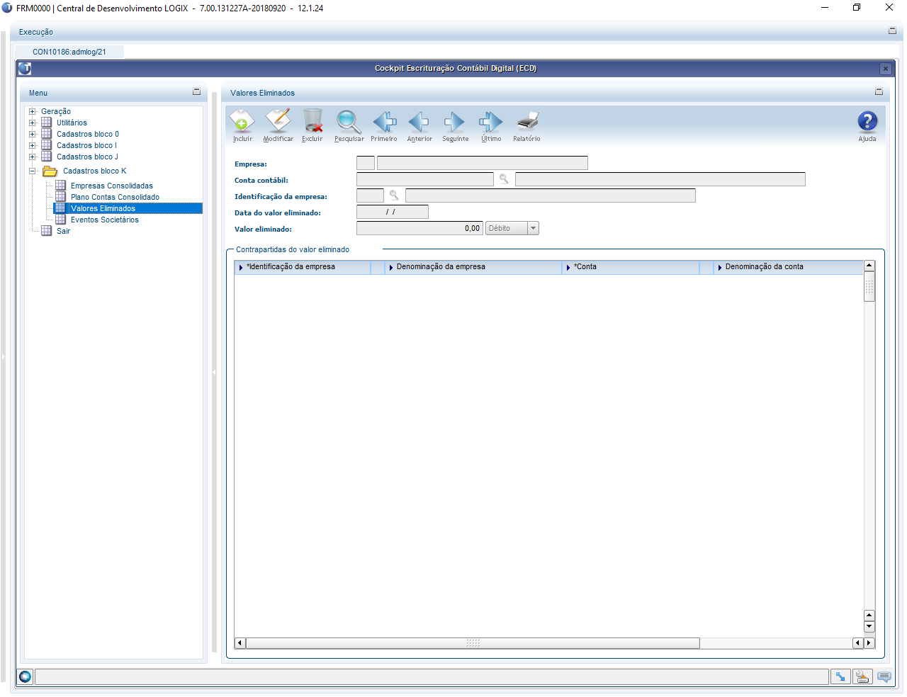Screen dimensions: 907x697
Task: Open the speech bubble status bar icon
Action: click(x=884, y=676)
